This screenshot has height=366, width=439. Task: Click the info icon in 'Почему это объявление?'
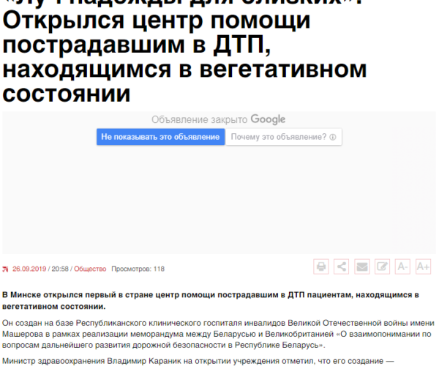[333, 137]
